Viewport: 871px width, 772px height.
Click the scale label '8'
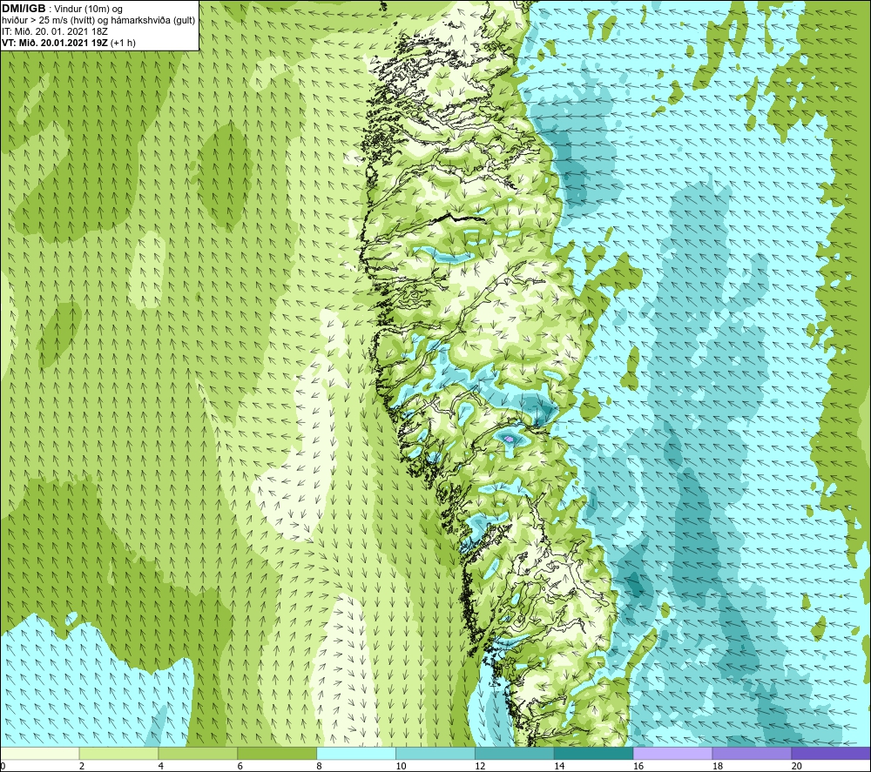(320, 766)
